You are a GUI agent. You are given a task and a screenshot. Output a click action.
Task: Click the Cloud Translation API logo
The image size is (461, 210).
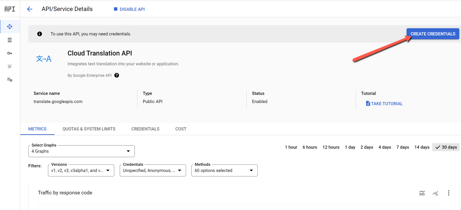coord(44,59)
